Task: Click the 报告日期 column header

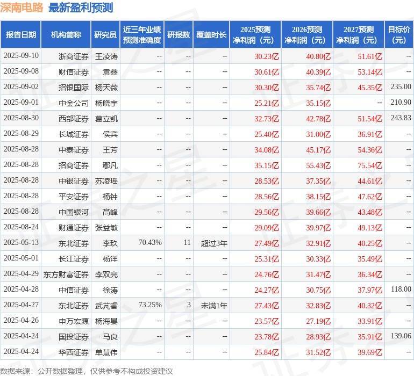Action: pos(20,35)
